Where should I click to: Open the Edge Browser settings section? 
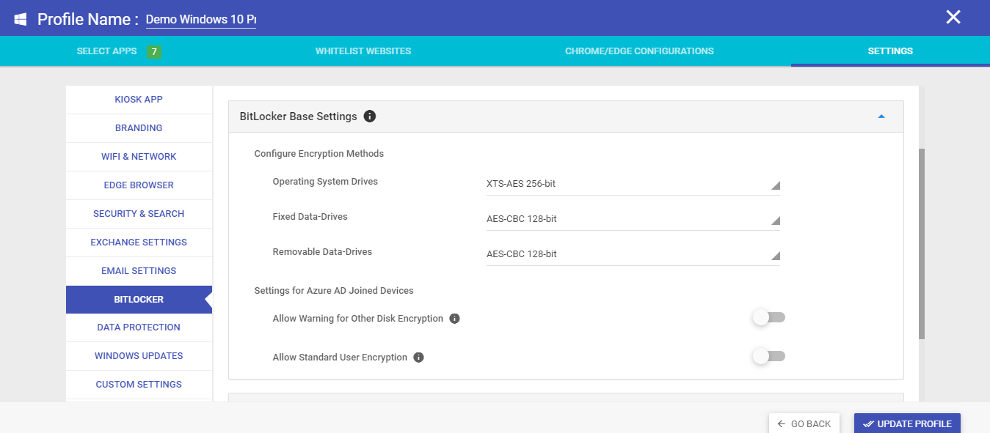pos(139,185)
